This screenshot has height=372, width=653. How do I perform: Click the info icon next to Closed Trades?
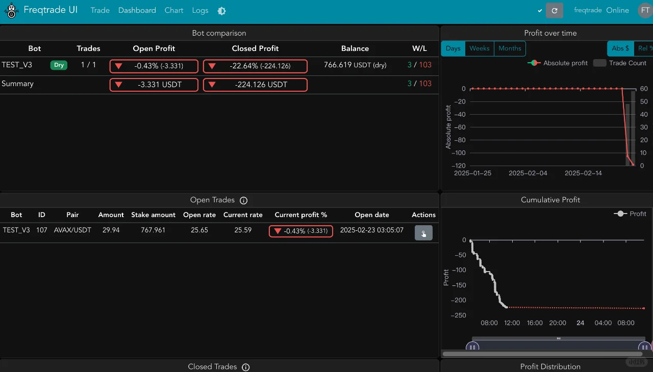[245, 367]
